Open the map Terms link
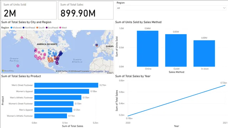 [x=107, y=71]
